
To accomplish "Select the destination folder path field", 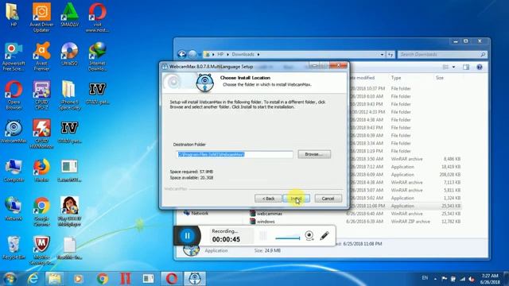I will (235, 154).
